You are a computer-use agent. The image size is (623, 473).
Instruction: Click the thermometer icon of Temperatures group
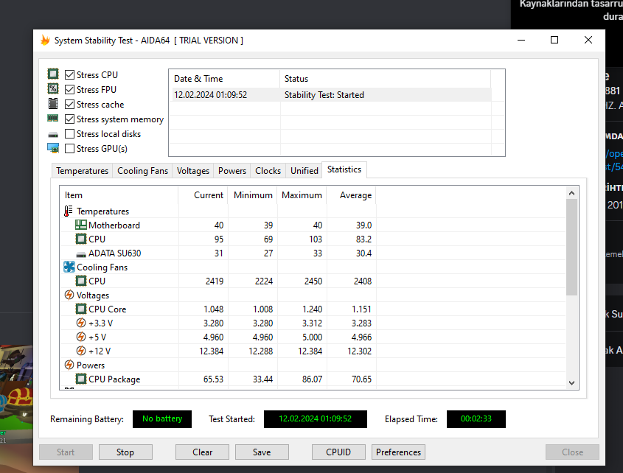(x=69, y=211)
